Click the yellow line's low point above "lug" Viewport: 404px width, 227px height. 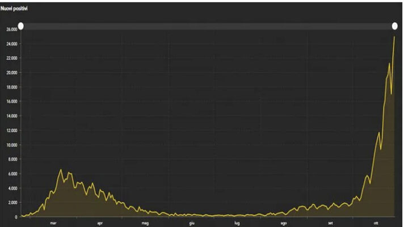(237, 216)
